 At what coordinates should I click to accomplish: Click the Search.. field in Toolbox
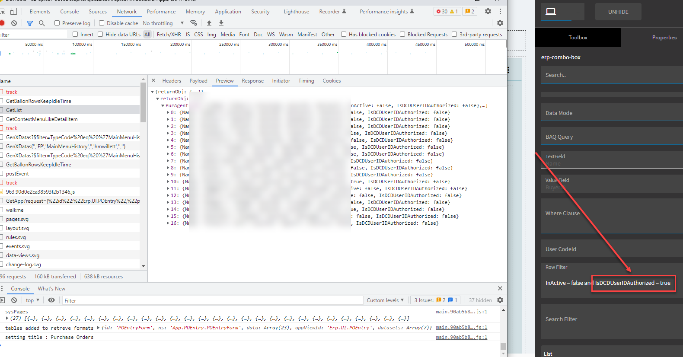[612, 75]
